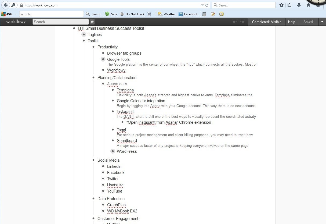
Task: Click the AVG logo in toolbar
Action: pos(7,14)
